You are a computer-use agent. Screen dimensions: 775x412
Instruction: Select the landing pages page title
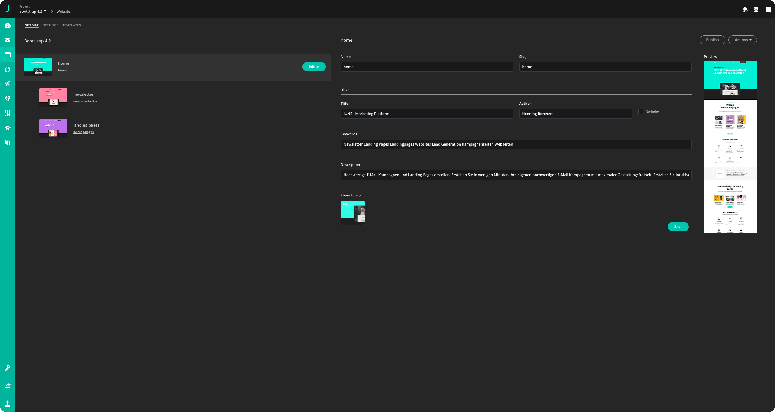point(86,125)
